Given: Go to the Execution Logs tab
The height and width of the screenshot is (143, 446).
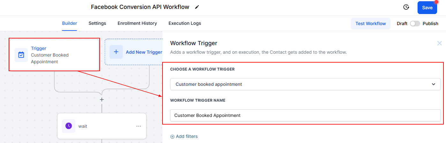Looking at the screenshot, I should (185, 23).
